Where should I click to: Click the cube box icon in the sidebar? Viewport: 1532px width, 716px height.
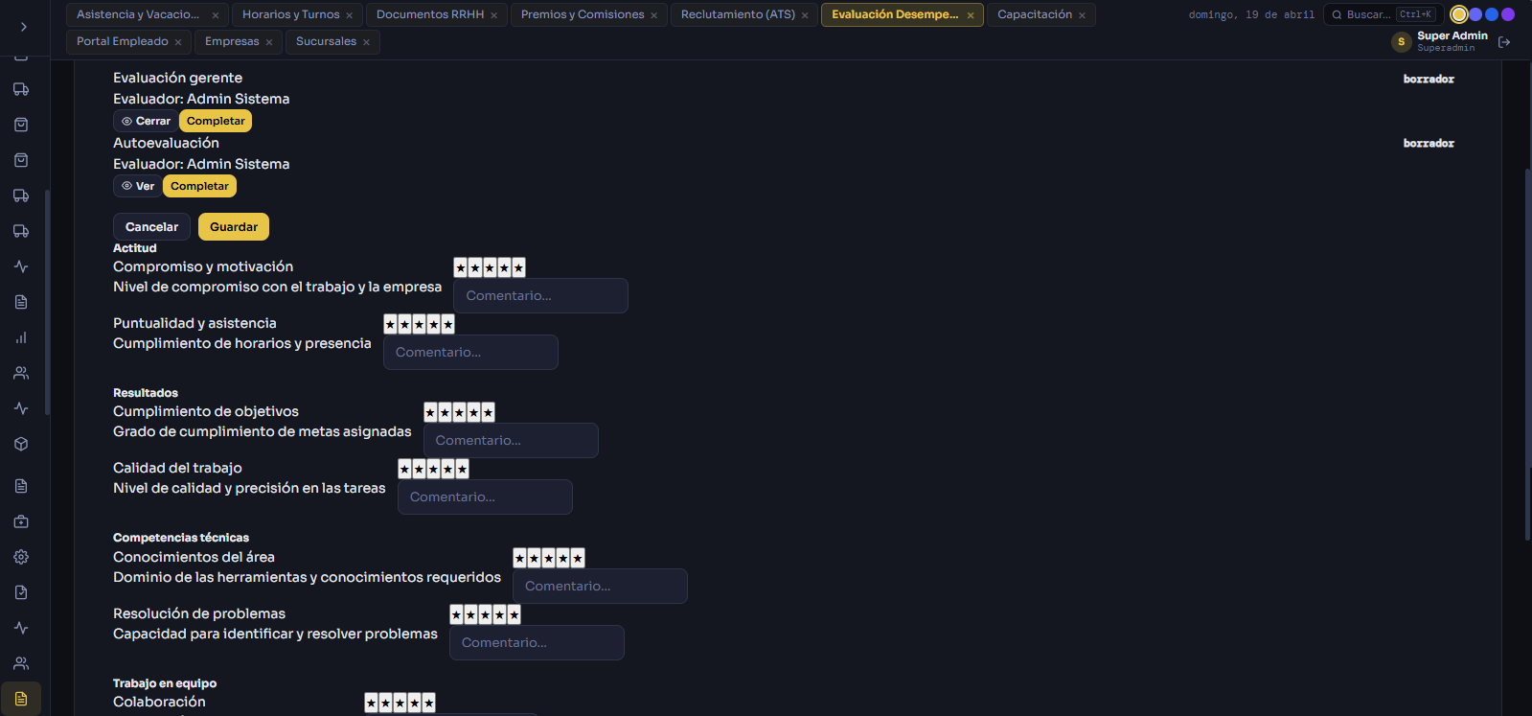[21, 444]
